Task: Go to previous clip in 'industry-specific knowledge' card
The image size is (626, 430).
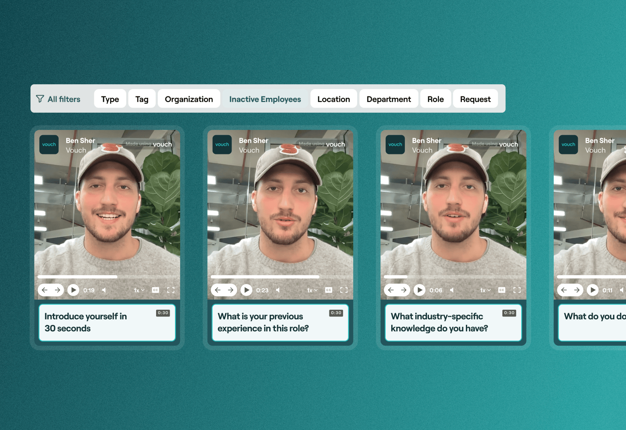Action: [391, 290]
